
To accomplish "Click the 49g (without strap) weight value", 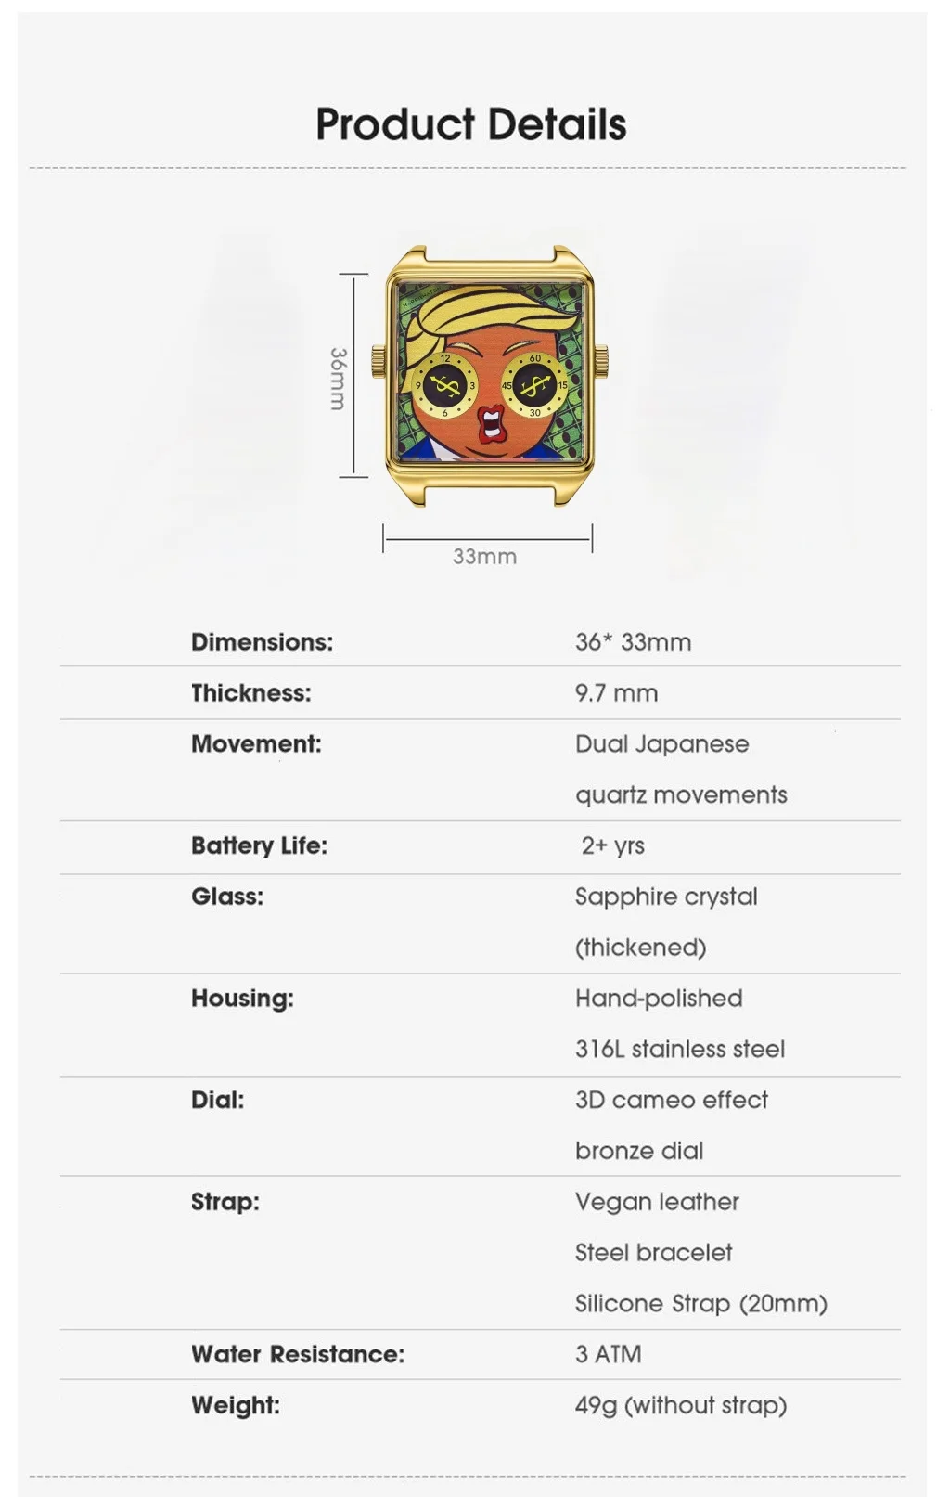I will [x=681, y=1405].
